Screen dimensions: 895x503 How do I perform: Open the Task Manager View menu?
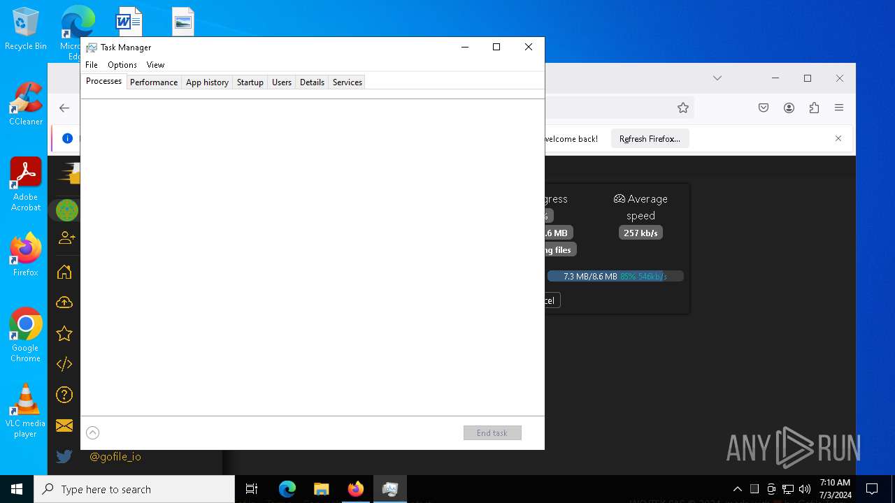[x=155, y=64]
